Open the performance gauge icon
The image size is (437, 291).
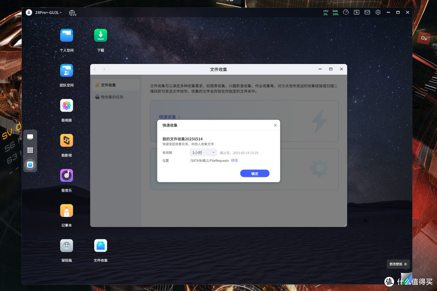click(x=346, y=12)
